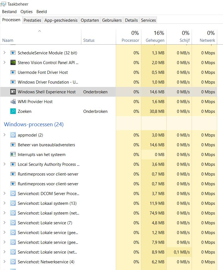
Task: Click the Local Security Authority Process icon
Action: tap(13, 164)
